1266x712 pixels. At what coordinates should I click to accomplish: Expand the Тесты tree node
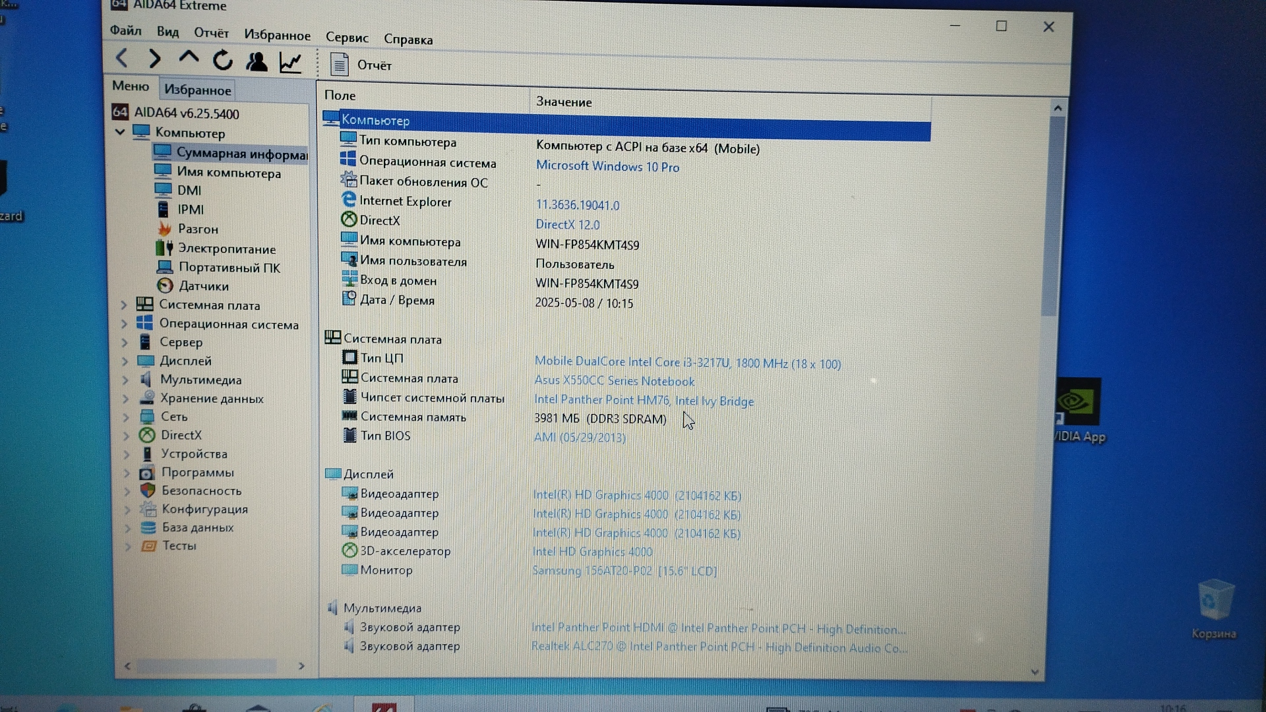(x=128, y=546)
